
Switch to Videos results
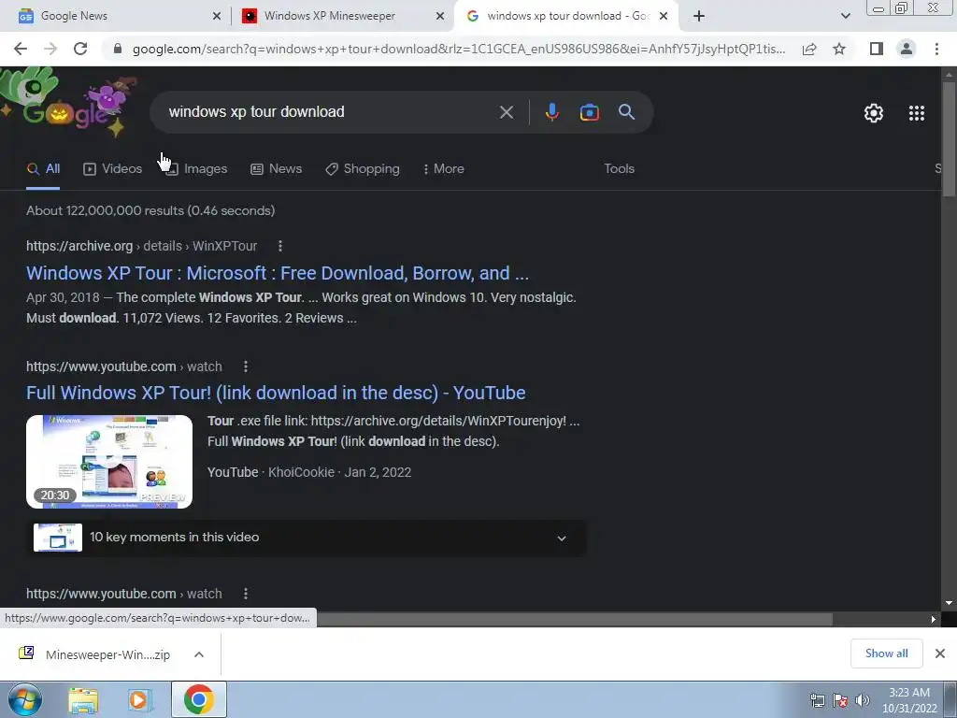click(x=112, y=169)
